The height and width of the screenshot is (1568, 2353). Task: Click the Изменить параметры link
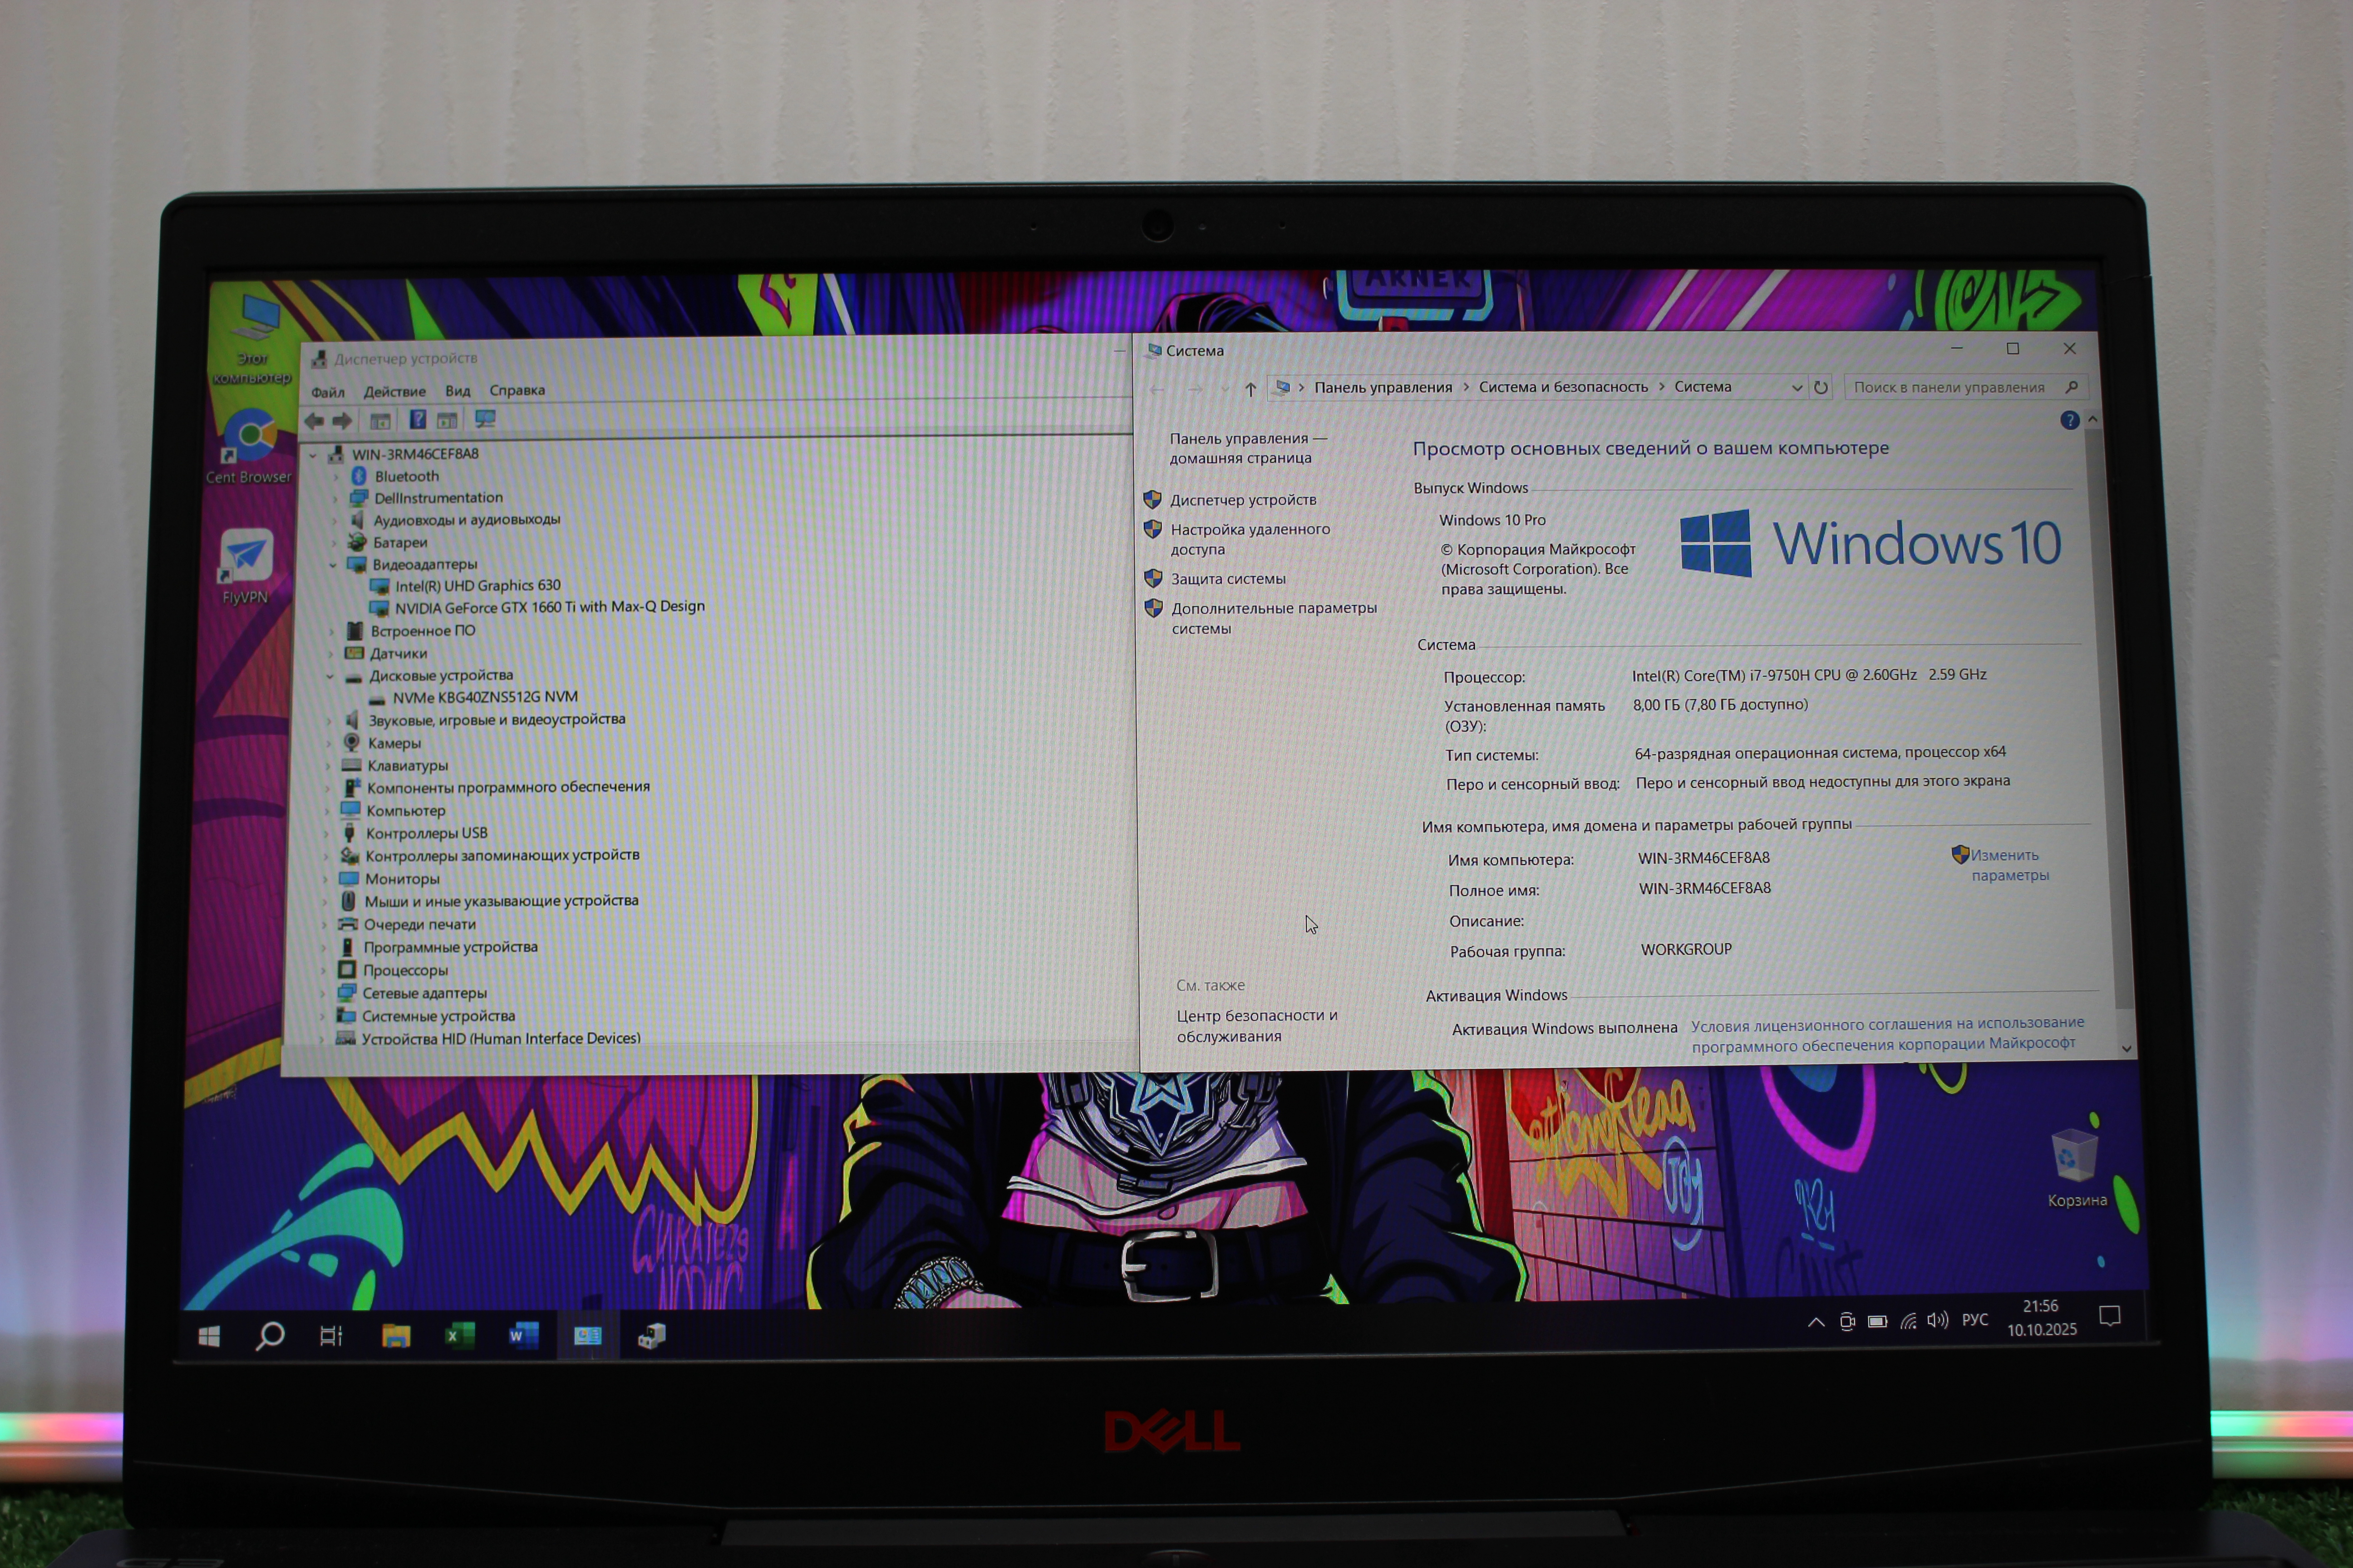(x=2007, y=865)
